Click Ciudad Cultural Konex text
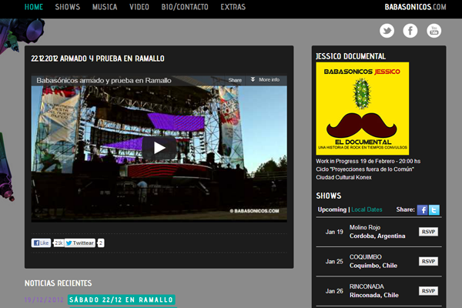Image resolution: width=462 pixels, height=308 pixels. coord(343,177)
